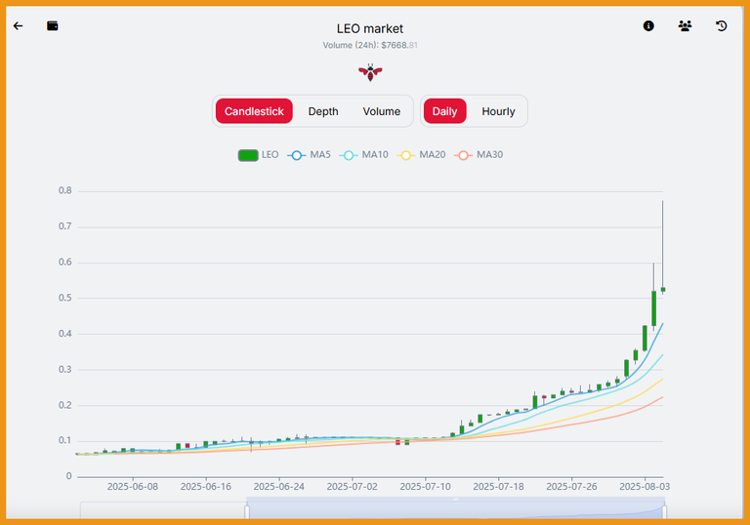This screenshot has height=525, width=750.
Task: Click the 2025-07-18 date axis label
Action: [x=498, y=486]
